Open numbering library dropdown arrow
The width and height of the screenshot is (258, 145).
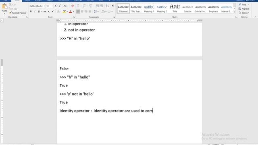click(87, 6)
